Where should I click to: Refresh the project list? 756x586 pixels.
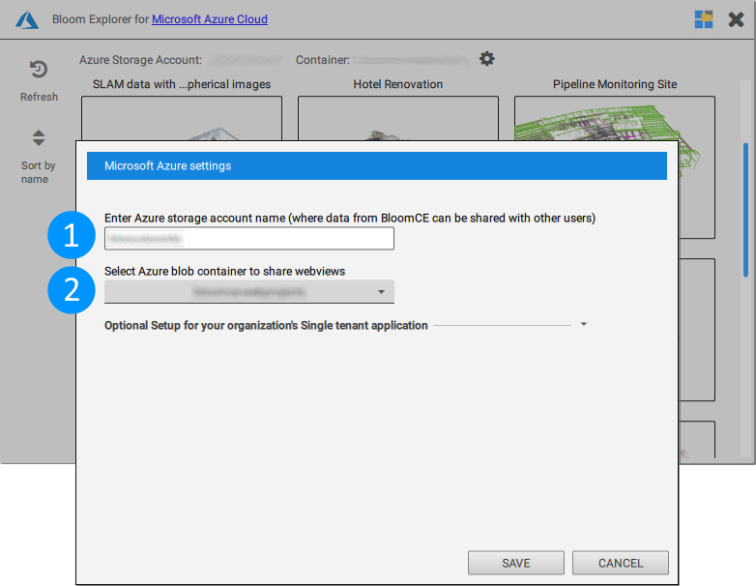(x=39, y=80)
